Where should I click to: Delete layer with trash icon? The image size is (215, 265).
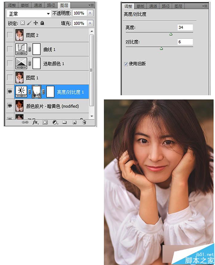click(x=84, y=122)
